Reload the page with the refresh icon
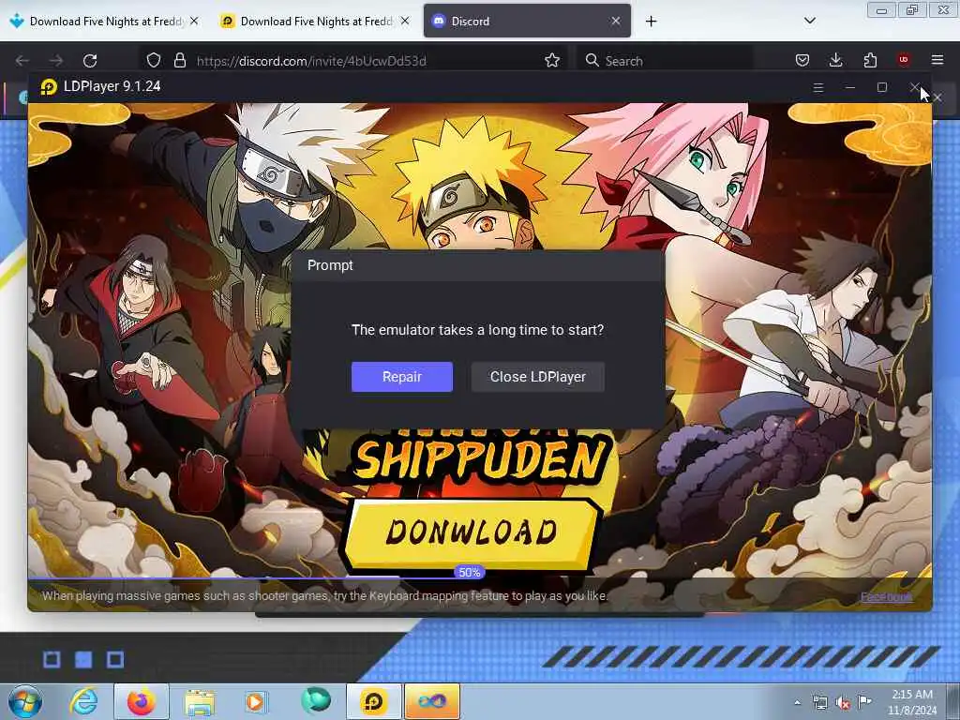960x720 pixels. click(90, 60)
